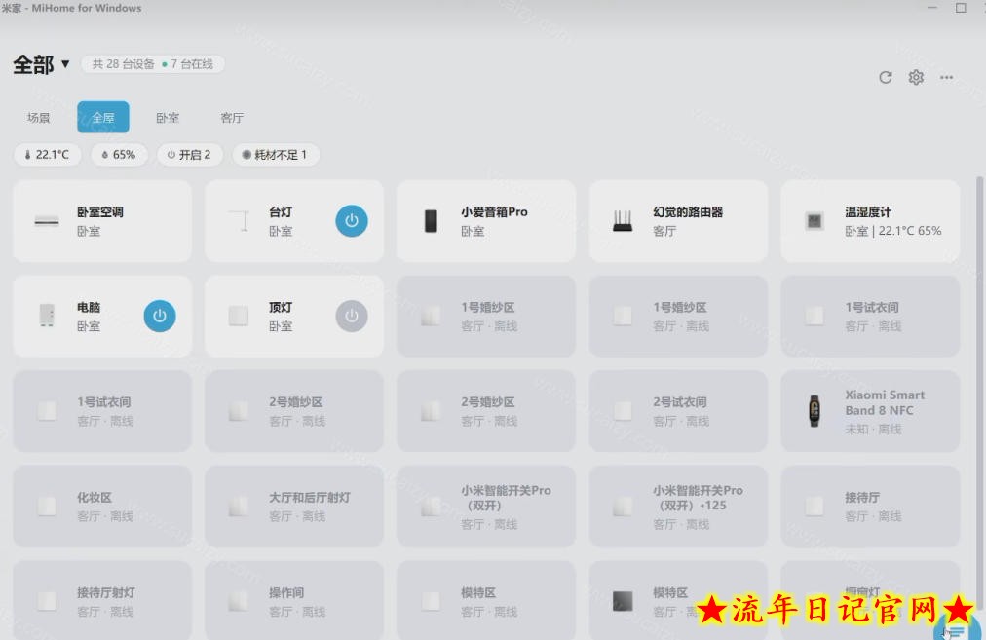This screenshot has height=640, width=986.
Task: Click the 温湿度计 sensor icon
Action: coord(815,221)
